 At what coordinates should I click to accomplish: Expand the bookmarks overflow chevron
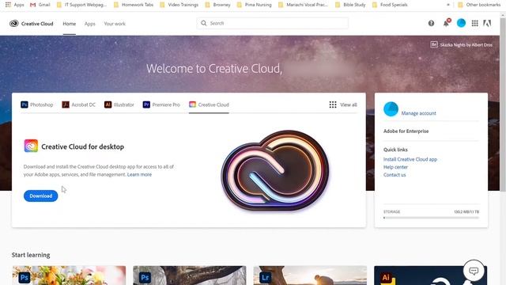coord(448,5)
